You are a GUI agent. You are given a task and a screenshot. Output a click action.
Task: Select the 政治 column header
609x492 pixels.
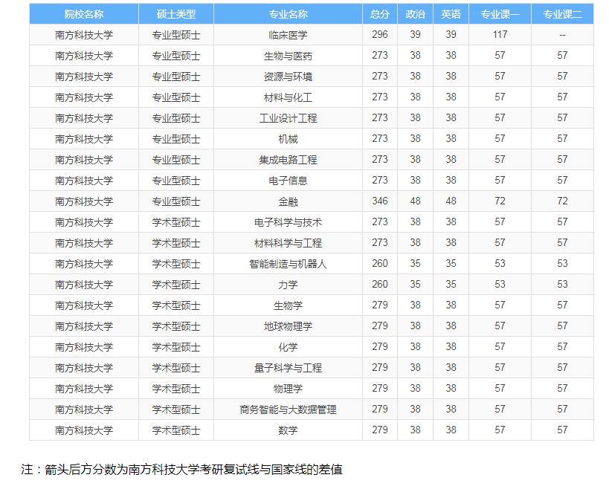click(415, 14)
